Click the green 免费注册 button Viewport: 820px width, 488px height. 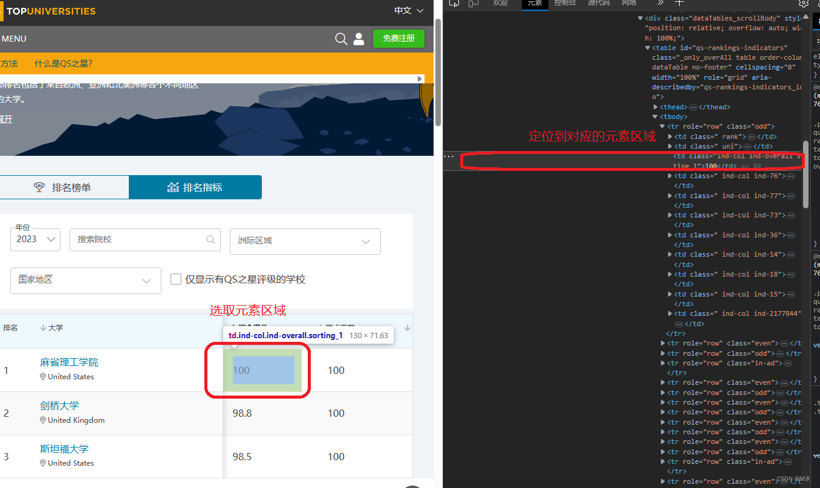[399, 38]
